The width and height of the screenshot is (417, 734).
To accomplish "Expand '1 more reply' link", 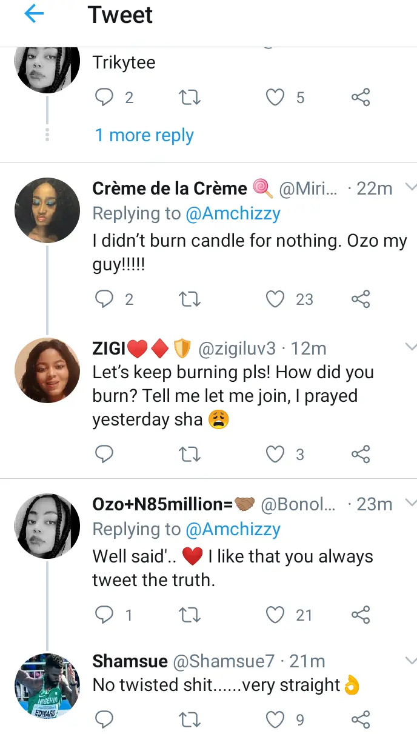I will point(144,135).
